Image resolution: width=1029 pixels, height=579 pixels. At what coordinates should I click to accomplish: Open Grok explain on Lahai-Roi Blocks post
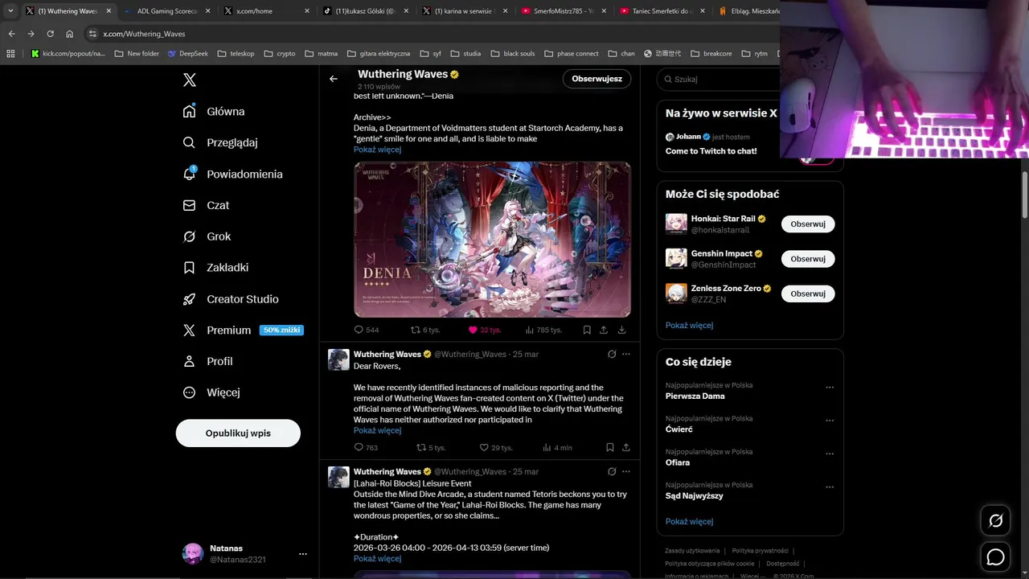point(612,471)
